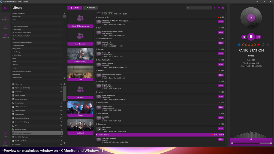The height and width of the screenshot is (154, 274).
Task: Toggle heart on Learning to Live track
Action: [x=218, y=17]
